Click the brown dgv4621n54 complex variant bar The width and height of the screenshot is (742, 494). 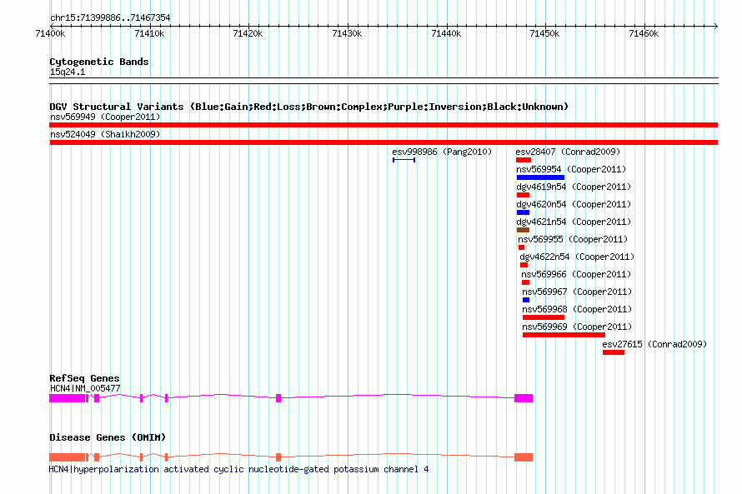point(523,230)
